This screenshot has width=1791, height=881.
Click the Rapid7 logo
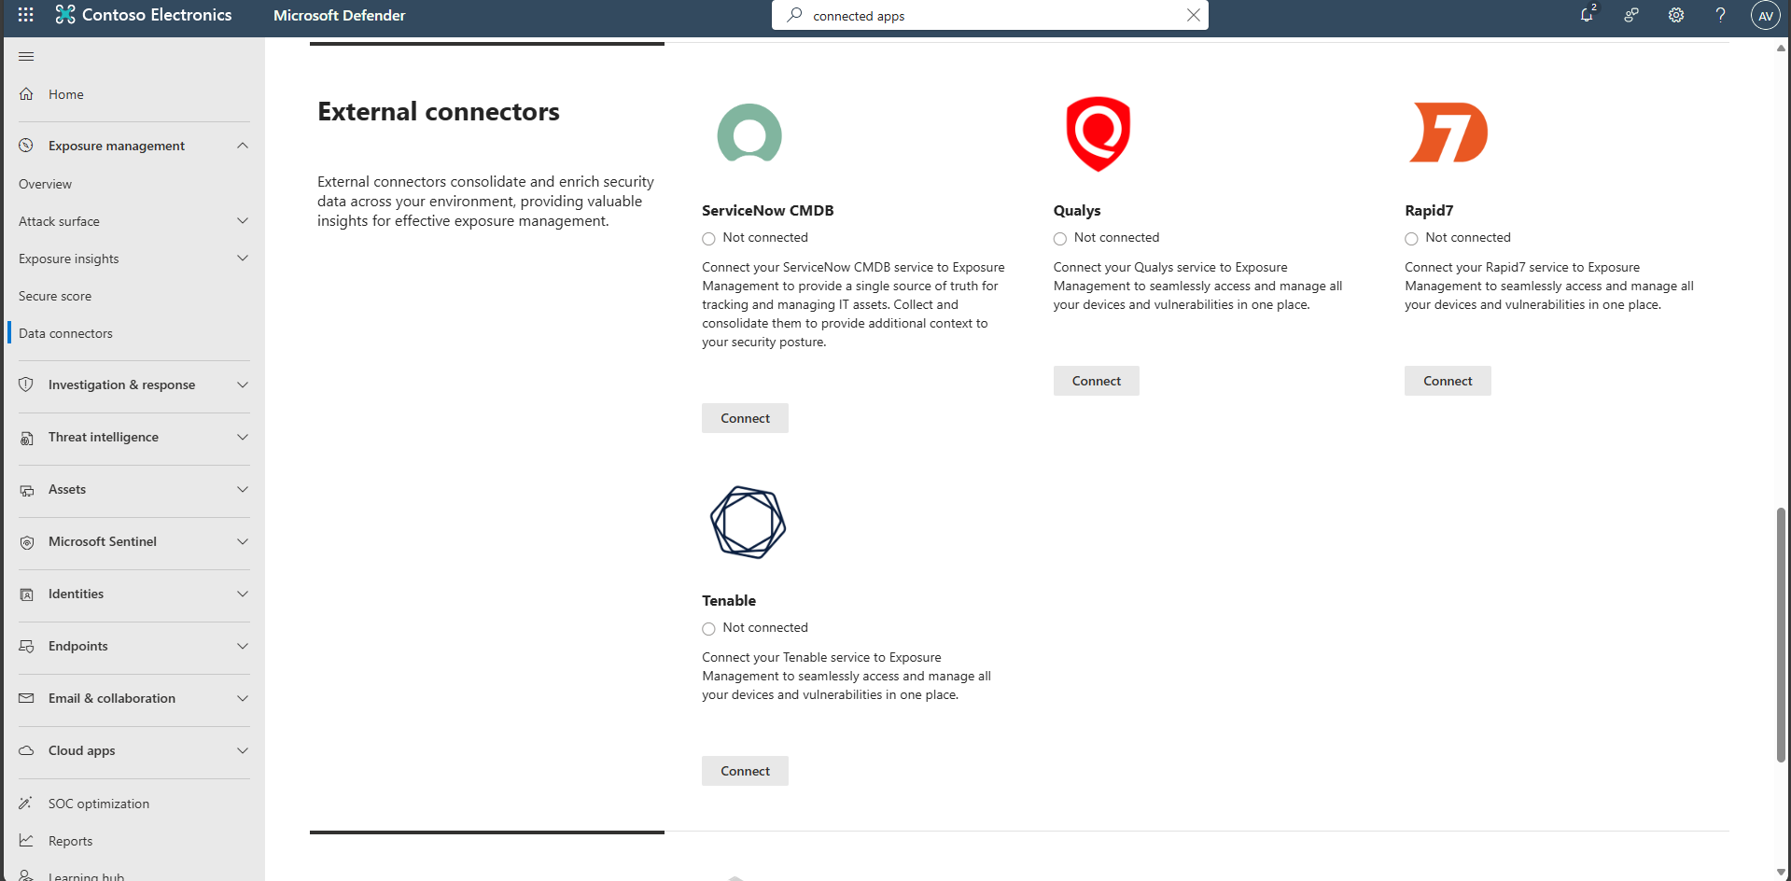click(1448, 133)
